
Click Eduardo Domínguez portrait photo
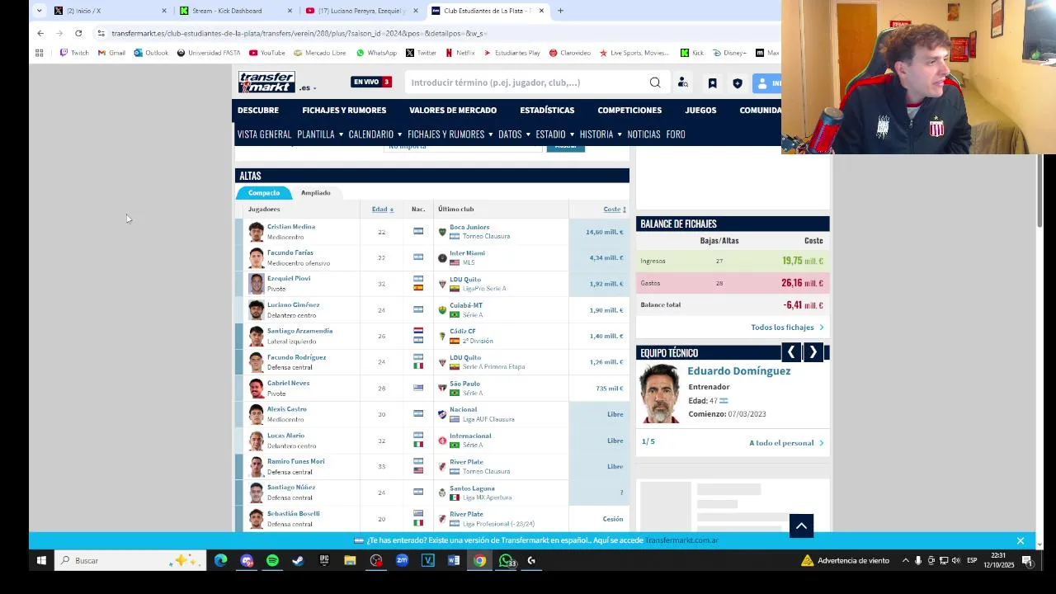pos(660,394)
